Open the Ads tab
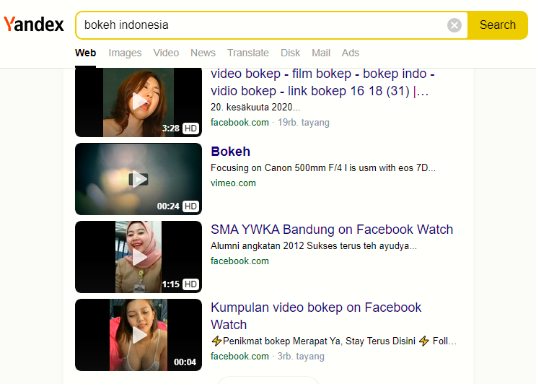The width and height of the screenshot is (536, 384). click(x=350, y=53)
